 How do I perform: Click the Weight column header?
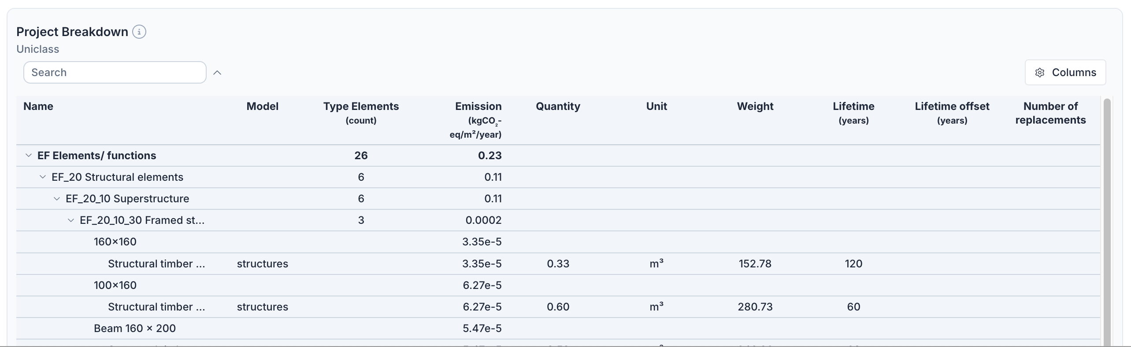tap(755, 106)
